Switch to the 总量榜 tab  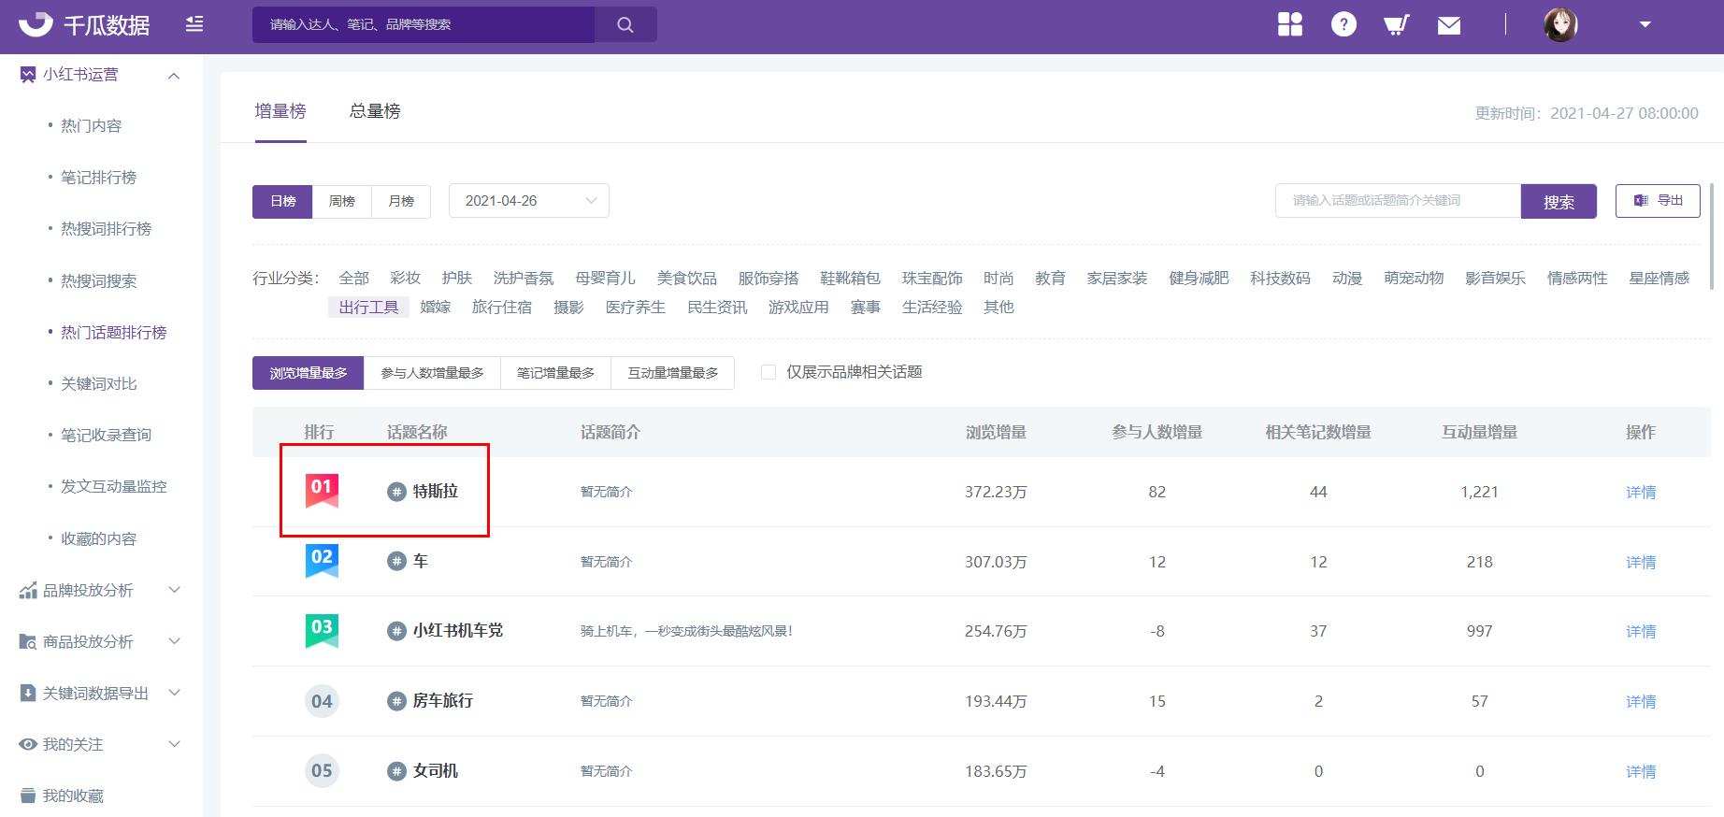click(375, 110)
